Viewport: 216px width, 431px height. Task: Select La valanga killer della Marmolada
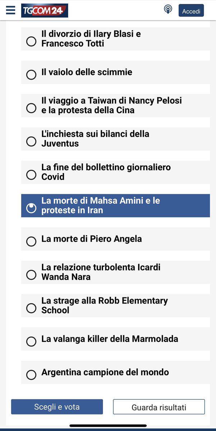[x=32, y=341]
